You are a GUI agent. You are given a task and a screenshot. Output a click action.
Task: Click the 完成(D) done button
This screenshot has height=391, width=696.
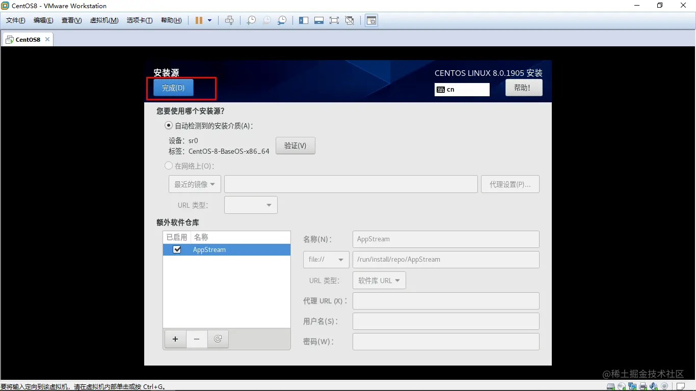click(x=173, y=88)
